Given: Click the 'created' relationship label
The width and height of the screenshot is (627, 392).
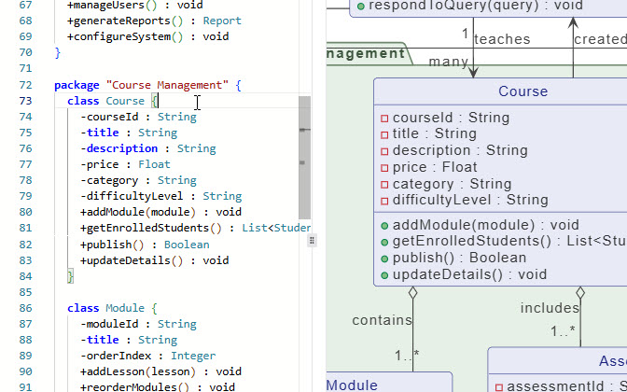Looking at the screenshot, I should coord(600,39).
